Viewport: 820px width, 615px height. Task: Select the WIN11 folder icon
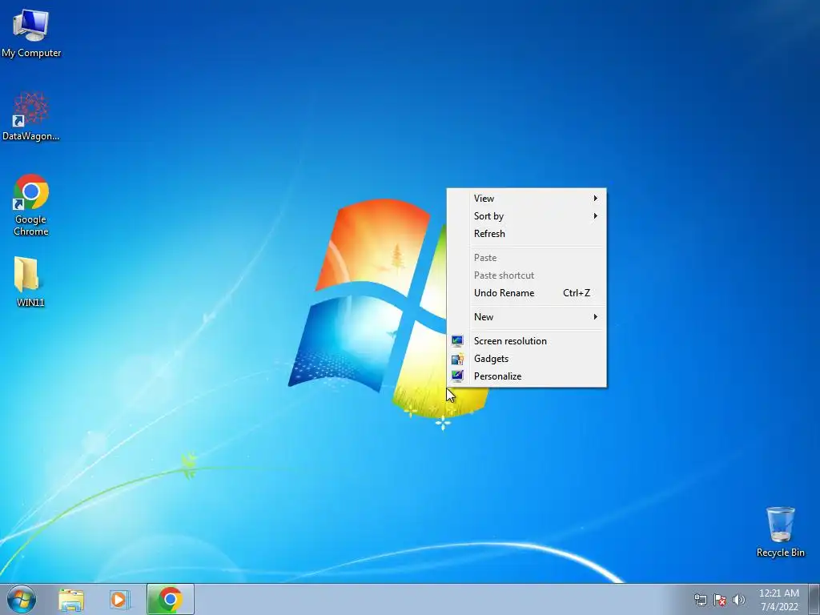(30, 281)
